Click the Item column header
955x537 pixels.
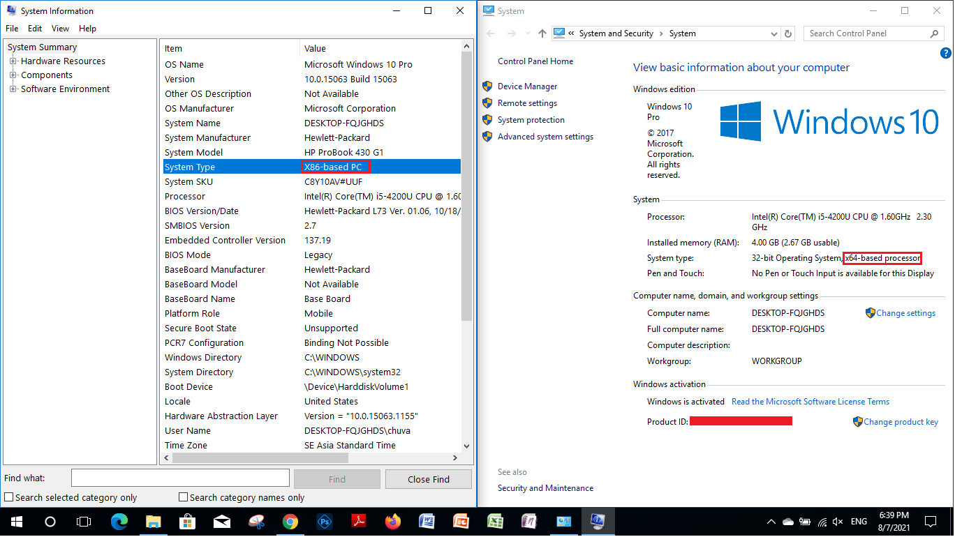point(230,48)
